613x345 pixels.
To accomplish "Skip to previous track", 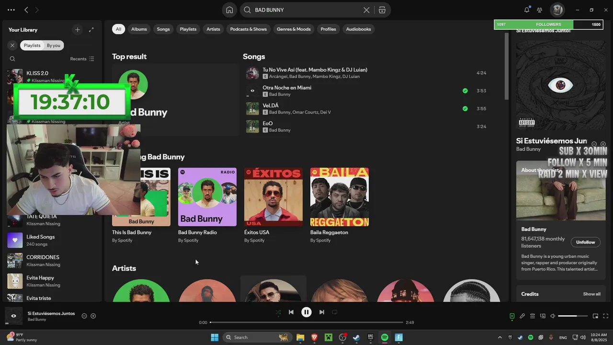I will [x=291, y=312].
